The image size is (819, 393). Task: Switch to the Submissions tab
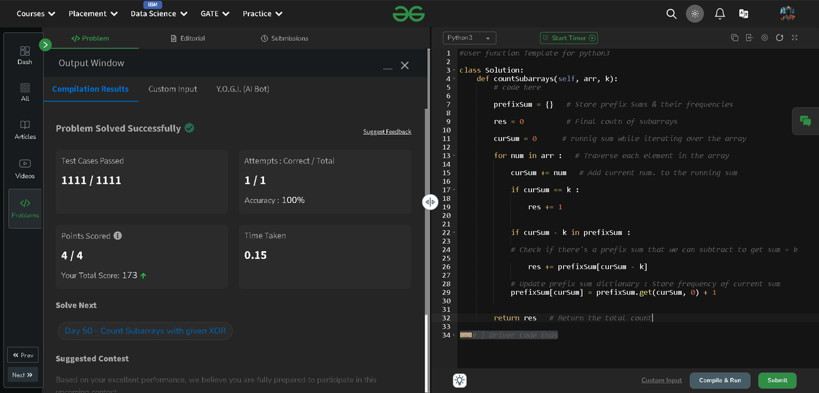[285, 38]
